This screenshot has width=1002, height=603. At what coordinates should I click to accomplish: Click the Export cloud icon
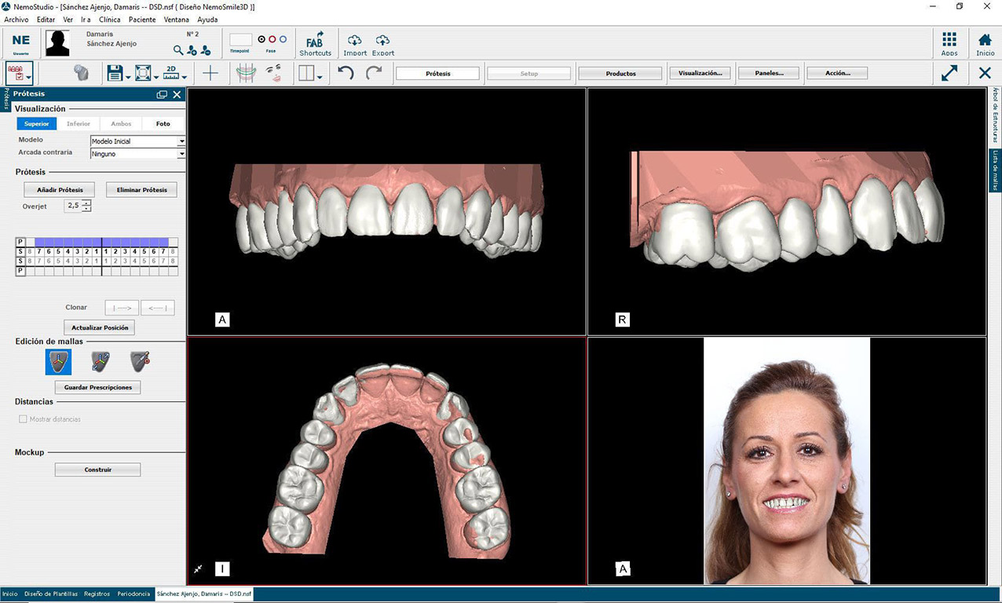[x=383, y=44]
